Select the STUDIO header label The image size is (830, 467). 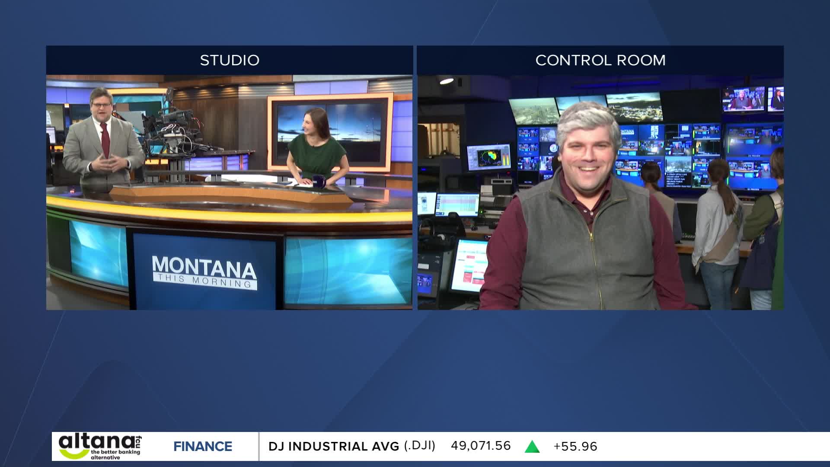pos(230,60)
